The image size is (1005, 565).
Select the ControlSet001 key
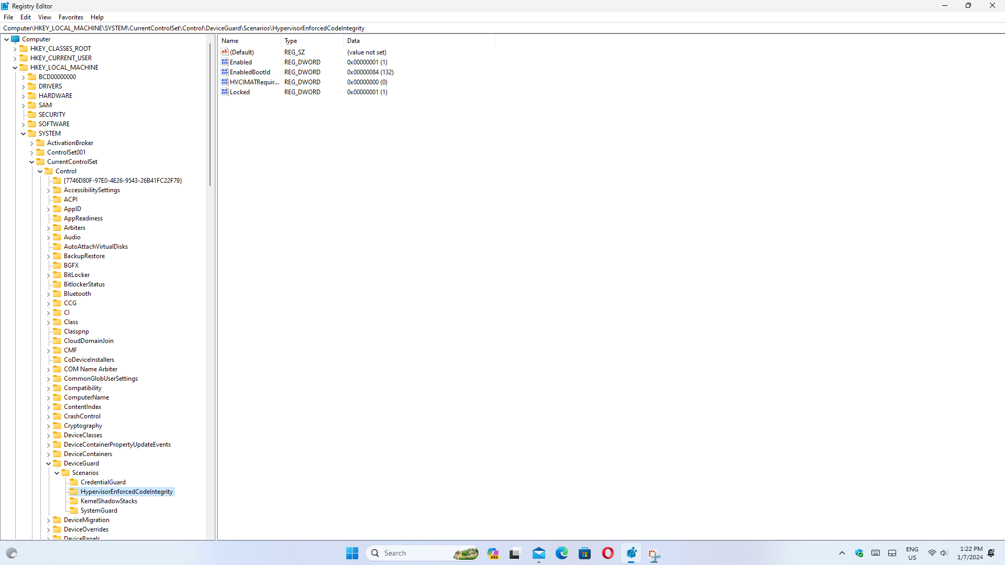(67, 152)
